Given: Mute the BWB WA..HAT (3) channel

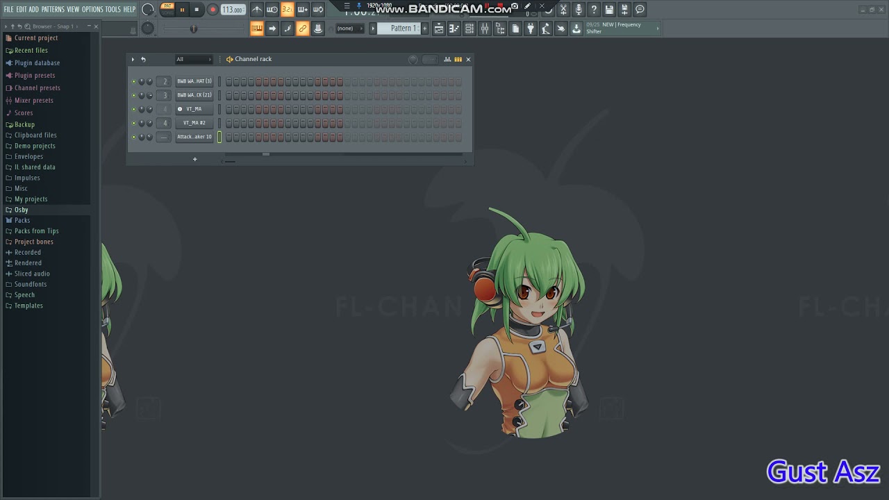Looking at the screenshot, I should tap(133, 81).
